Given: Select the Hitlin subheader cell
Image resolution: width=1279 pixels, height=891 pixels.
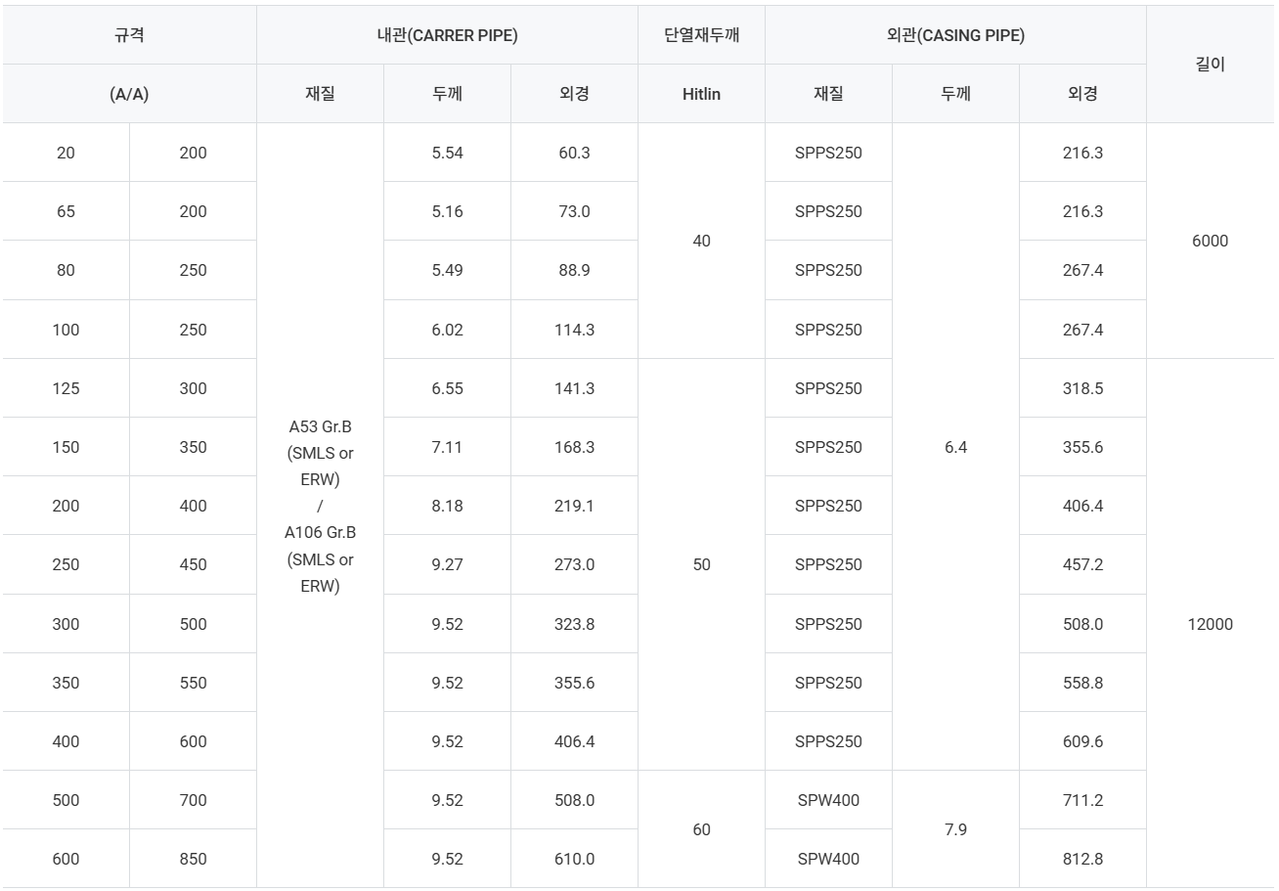Looking at the screenshot, I should pyautogui.click(x=701, y=94).
